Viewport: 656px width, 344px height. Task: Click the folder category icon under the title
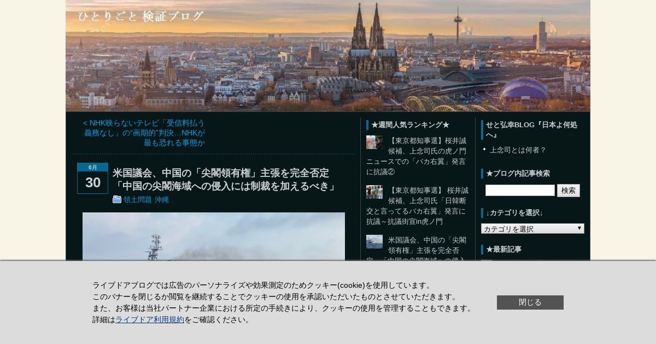117,199
